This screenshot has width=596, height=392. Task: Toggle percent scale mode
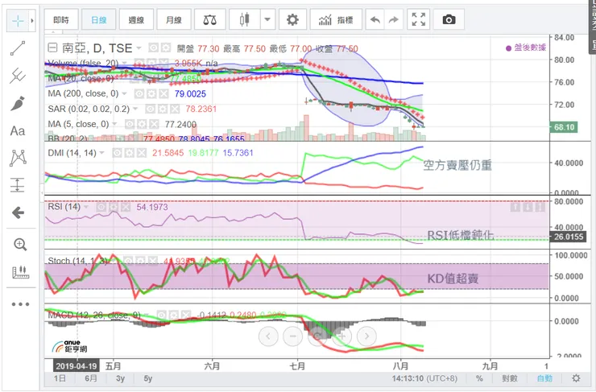tap(479, 378)
